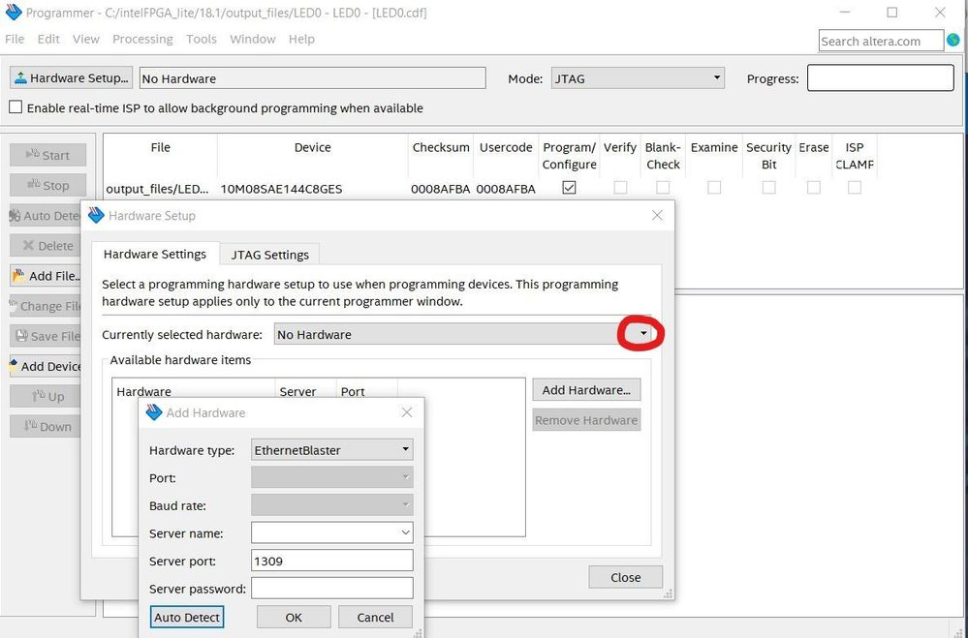Tick the Verify checkbox for 10M08SAE144C8GES

tap(620, 187)
